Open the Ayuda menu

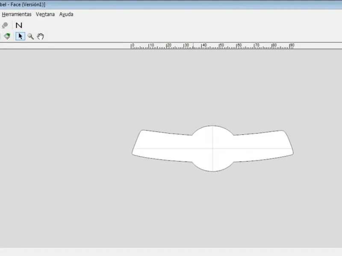(x=66, y=15)
